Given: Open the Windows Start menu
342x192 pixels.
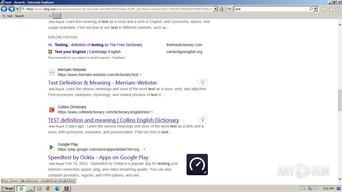Looking at the screenshot, I should 7,189.
